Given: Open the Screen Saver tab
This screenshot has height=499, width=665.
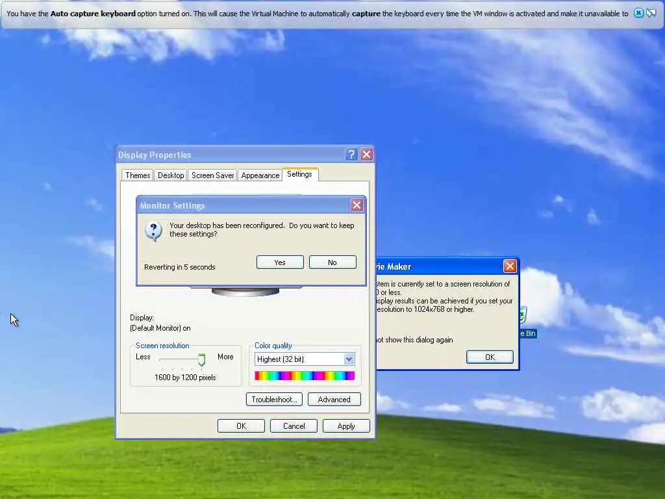Looking at the screenshot, I should coord(212,175).
